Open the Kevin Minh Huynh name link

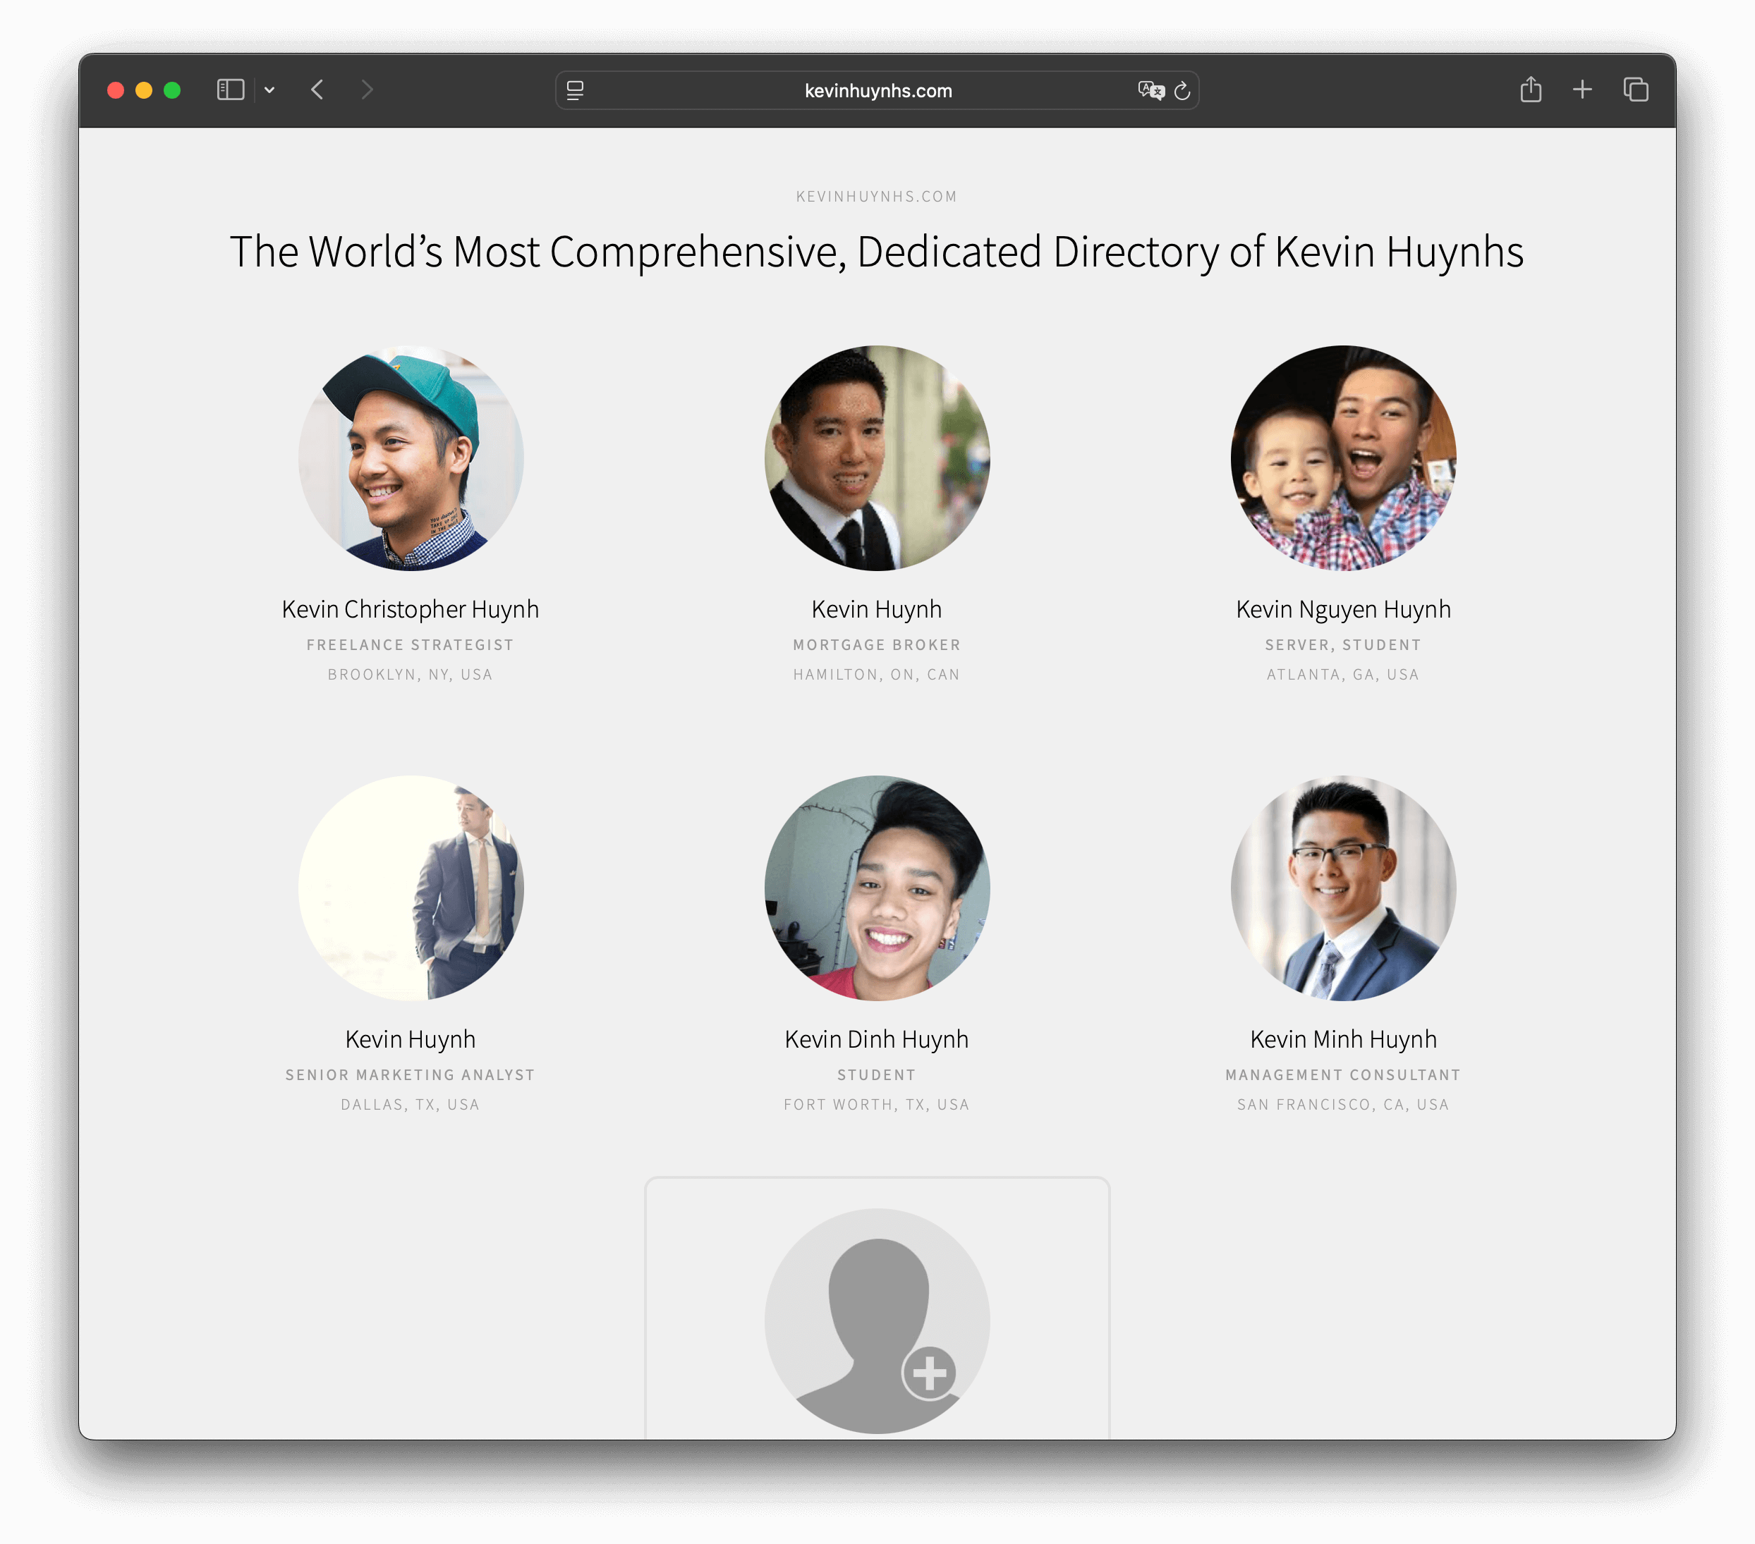[x=1343, y=1039]
